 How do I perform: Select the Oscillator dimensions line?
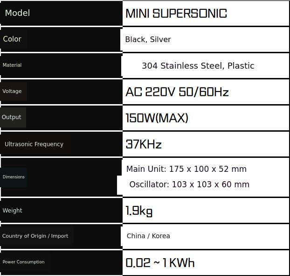[x=189, y=184]
